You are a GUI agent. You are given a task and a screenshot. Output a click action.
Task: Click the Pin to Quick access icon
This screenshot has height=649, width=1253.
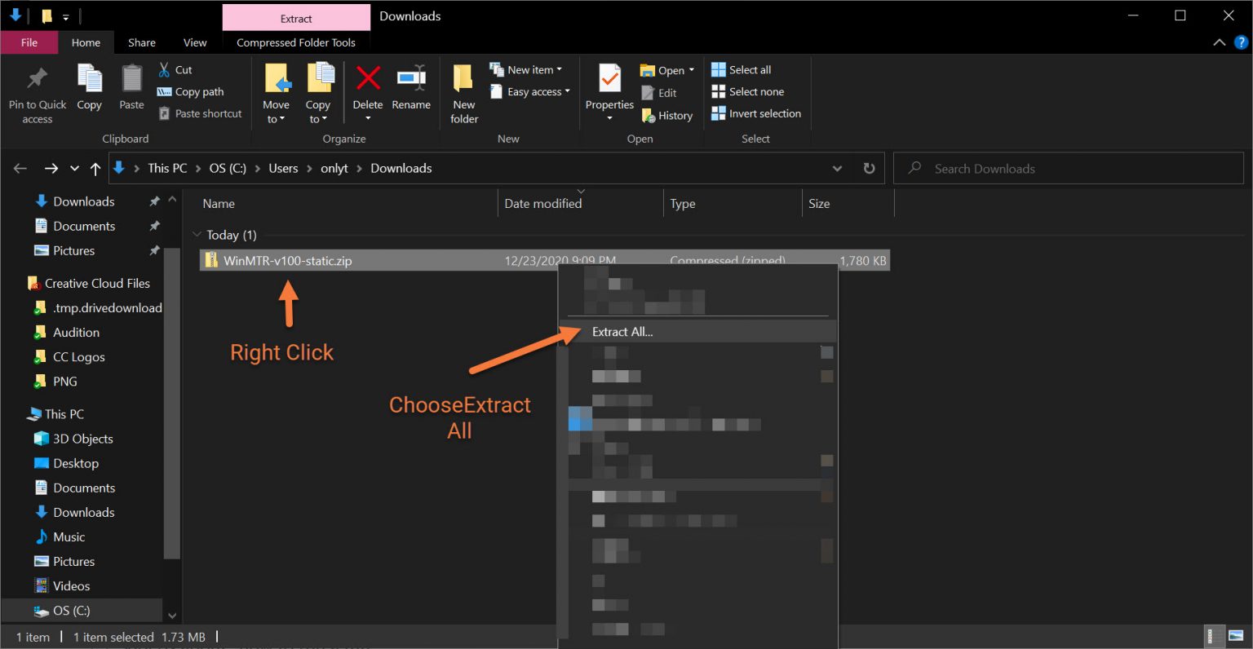(x=36, y=90)
